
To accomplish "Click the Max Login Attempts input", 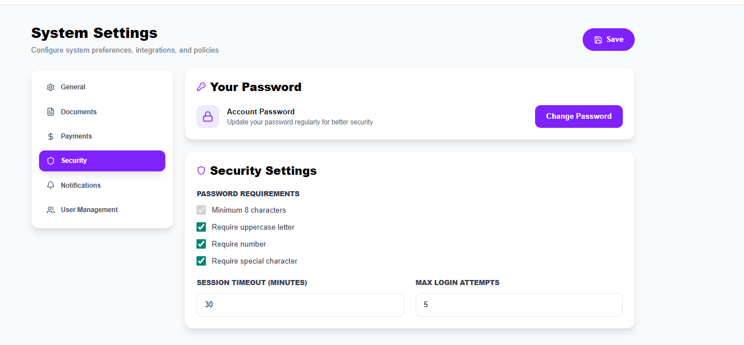I will pos(519,305).
